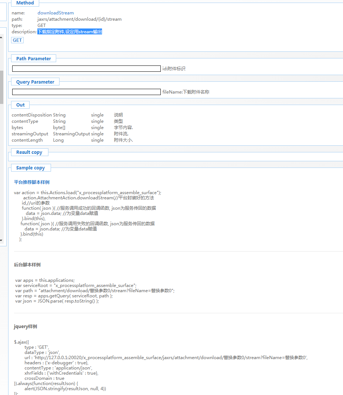
Task: Click the streamingOutput output field name
Action: point(30,134)
